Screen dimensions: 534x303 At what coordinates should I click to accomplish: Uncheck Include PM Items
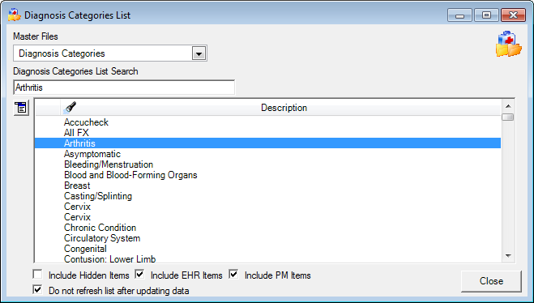[233, 274]
